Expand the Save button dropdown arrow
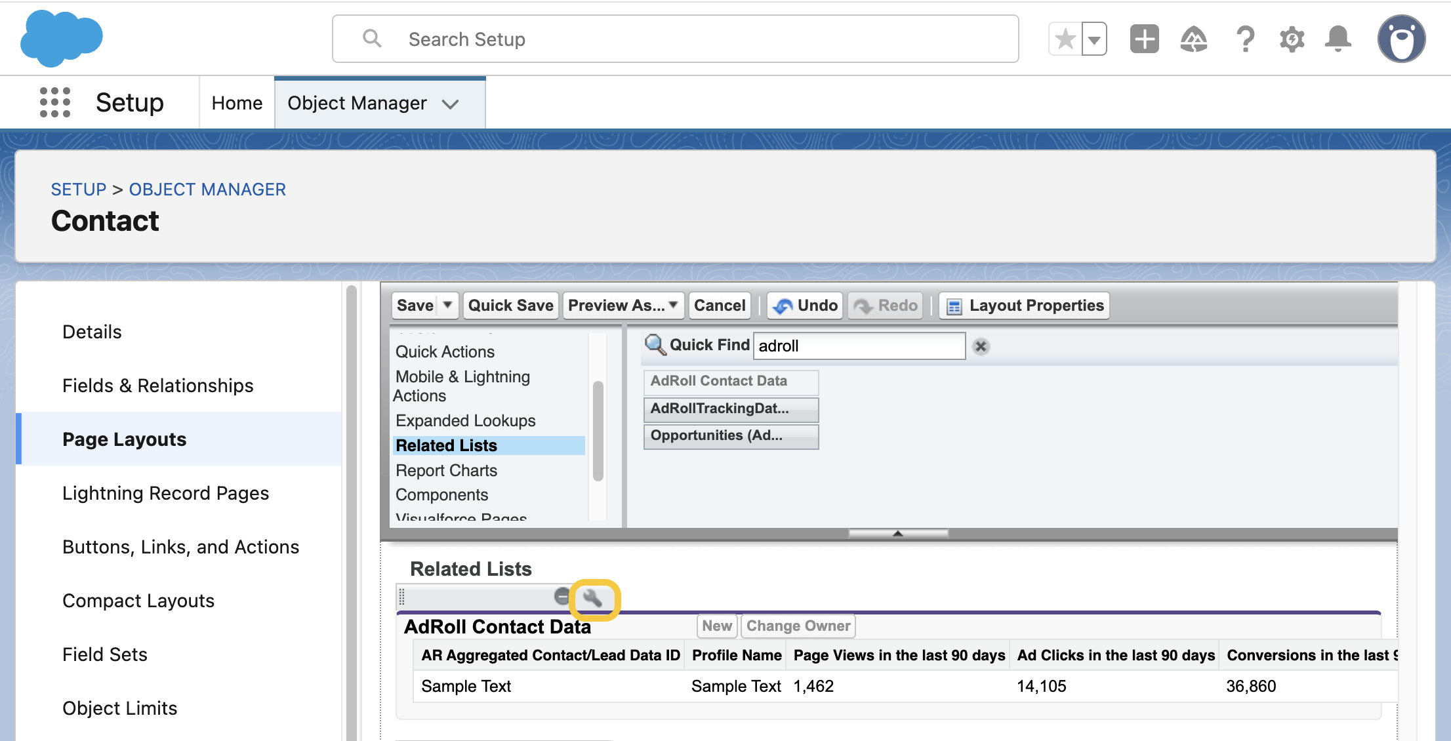Image resolution: width=1451 pixels, height=741 pixels. point(447,305)
